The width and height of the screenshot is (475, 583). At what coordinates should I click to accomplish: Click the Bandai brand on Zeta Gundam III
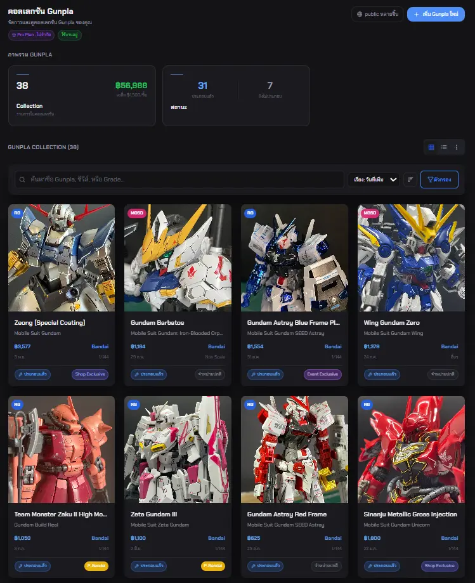tap(217, 538)
